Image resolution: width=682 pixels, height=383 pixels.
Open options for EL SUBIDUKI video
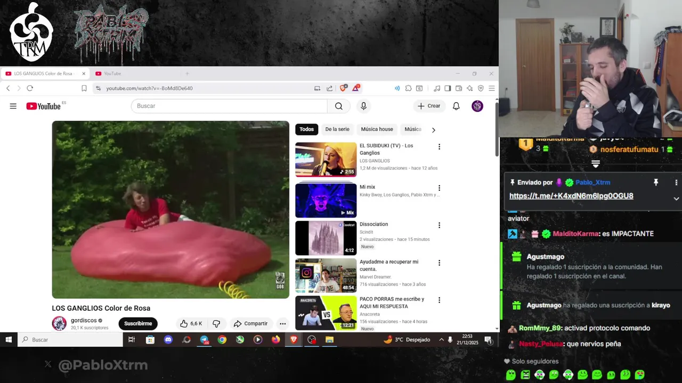pos(439,147)
